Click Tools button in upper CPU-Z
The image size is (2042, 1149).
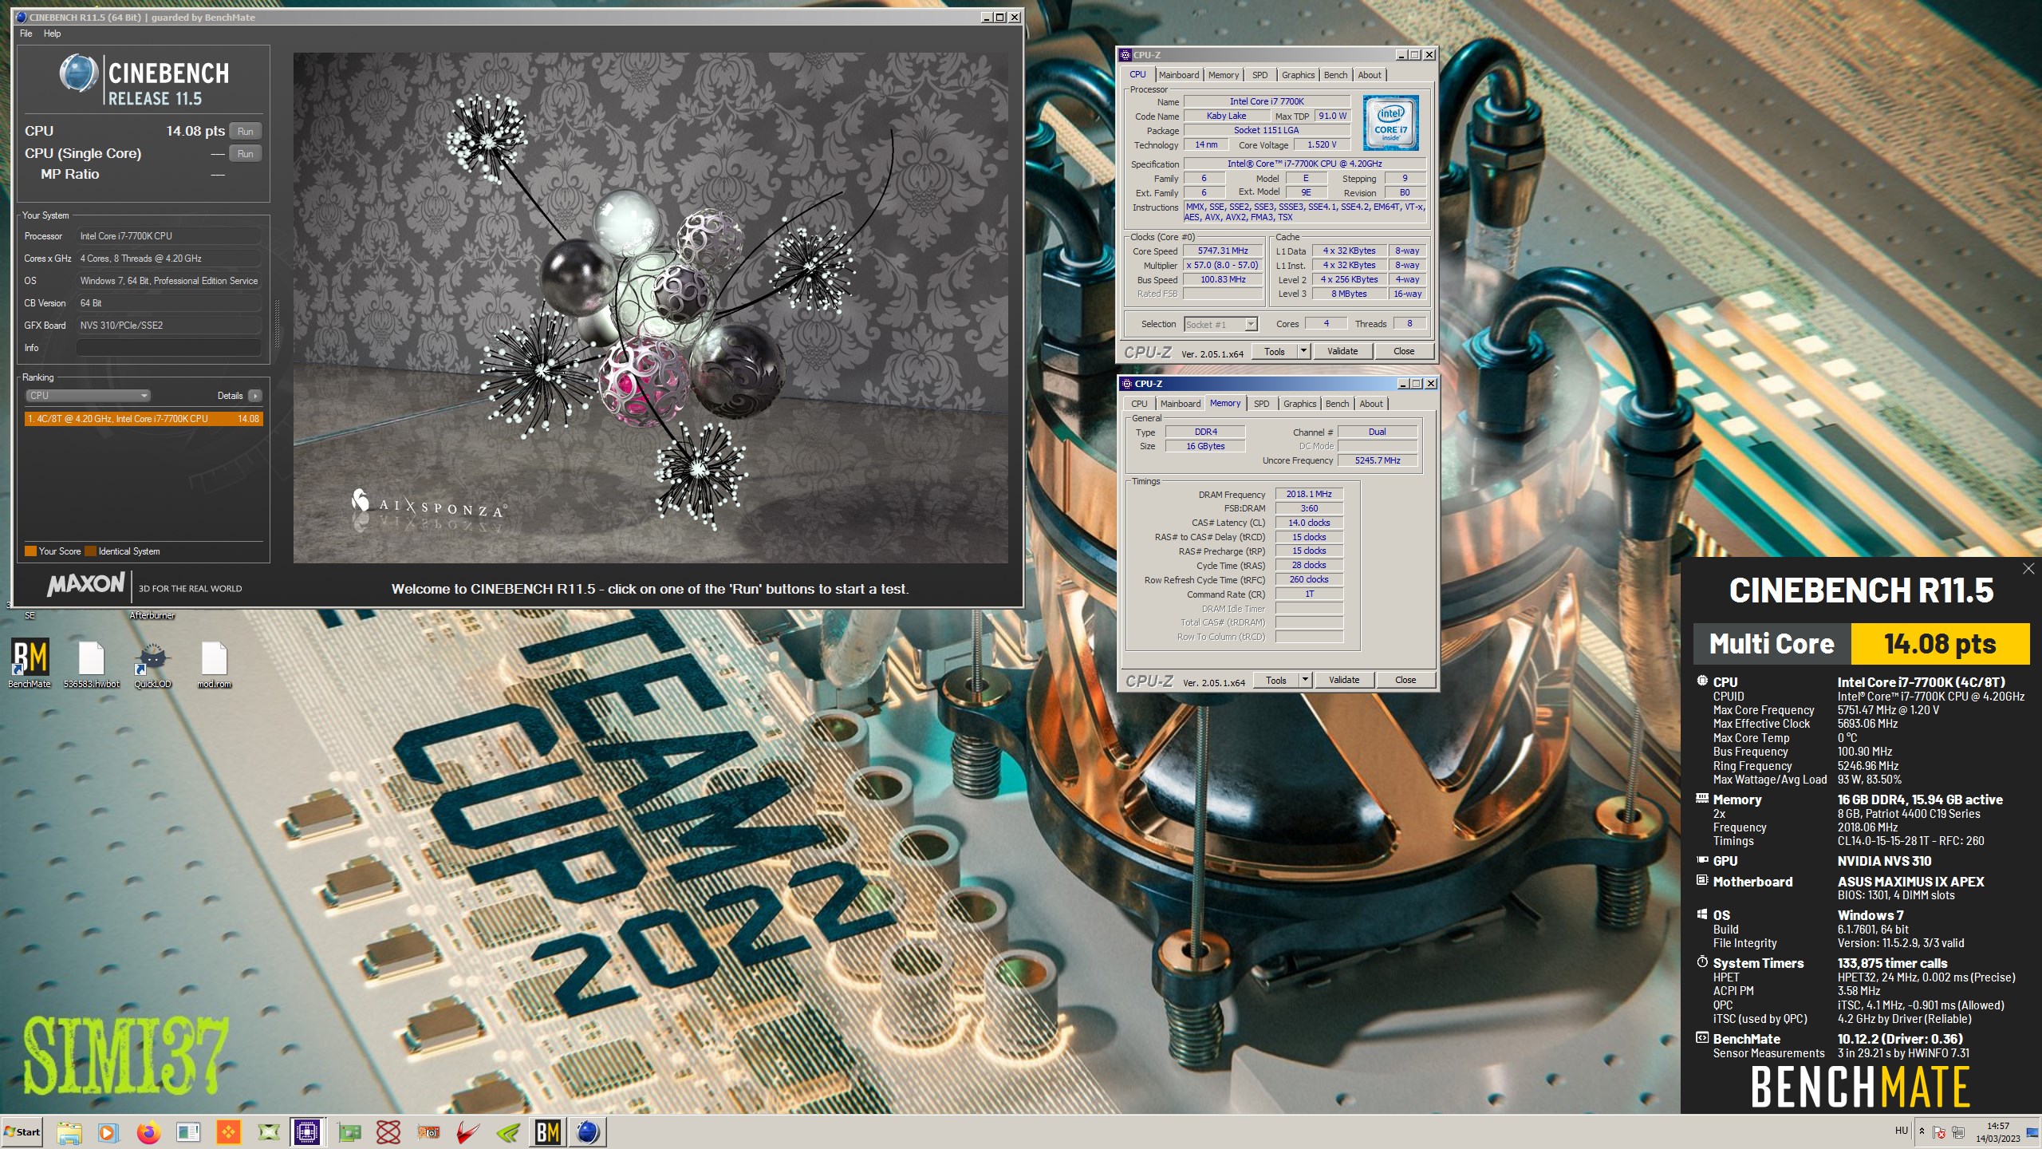1275,351
